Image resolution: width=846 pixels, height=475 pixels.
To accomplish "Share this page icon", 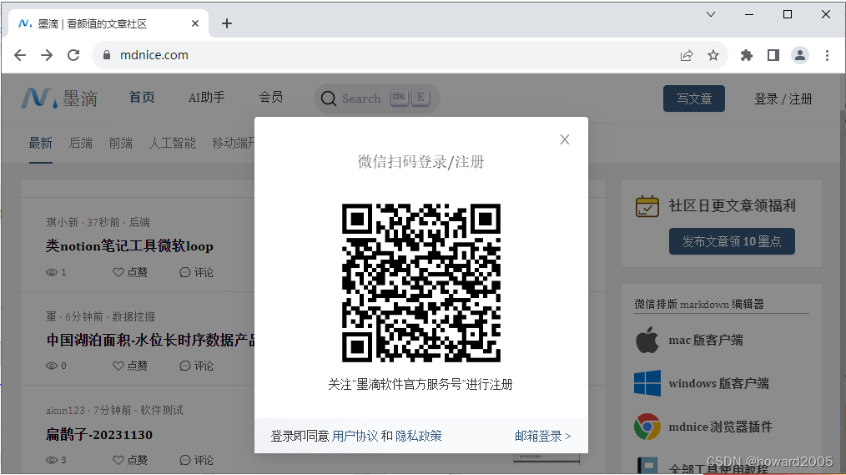I will click(x=687, y=55).
